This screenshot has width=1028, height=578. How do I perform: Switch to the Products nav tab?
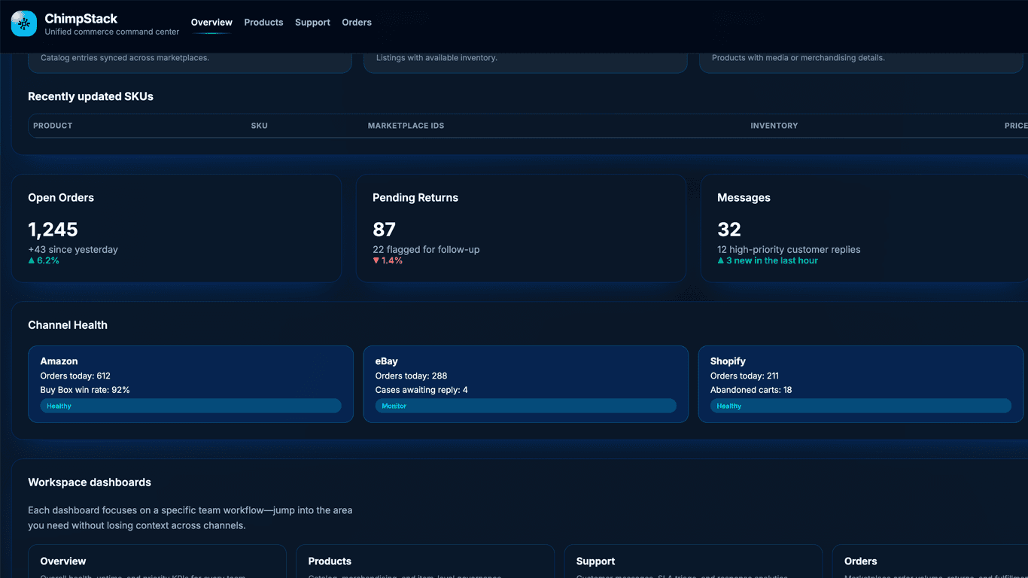tap(263, 23)
